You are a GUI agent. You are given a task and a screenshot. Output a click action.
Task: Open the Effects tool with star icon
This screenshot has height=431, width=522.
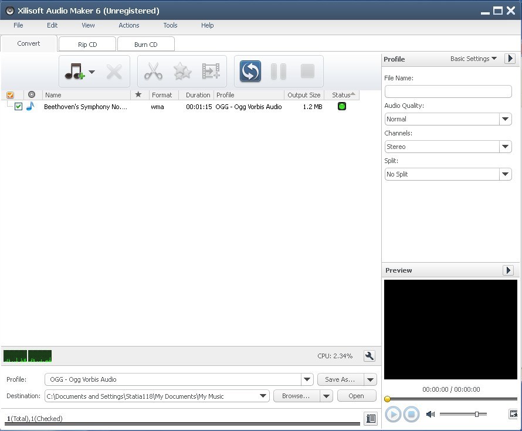[182, 70]
